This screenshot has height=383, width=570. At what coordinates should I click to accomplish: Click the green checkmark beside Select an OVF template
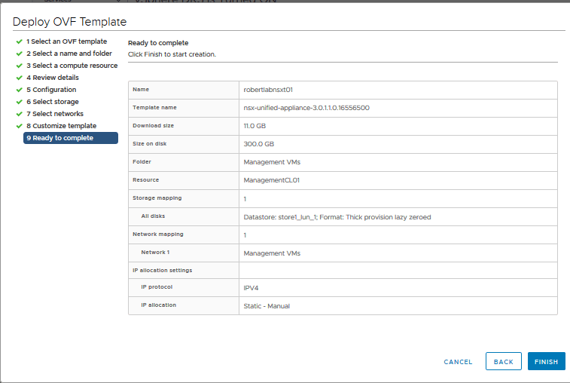point(19,41)
